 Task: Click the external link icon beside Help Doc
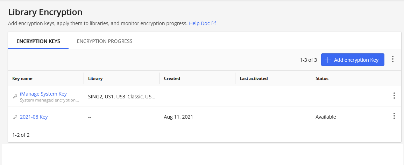[x=214, y=23]
